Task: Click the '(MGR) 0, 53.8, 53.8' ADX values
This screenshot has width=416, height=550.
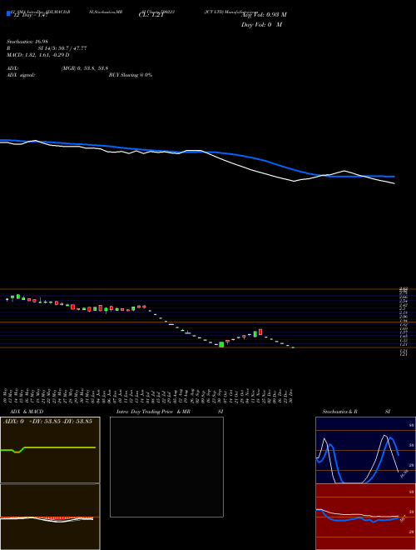Action: pyautogui.click(x=84, y=68)
